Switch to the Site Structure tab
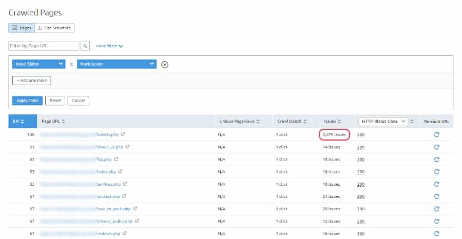Viewport: 462px width, 239px height. coord(54,28)
